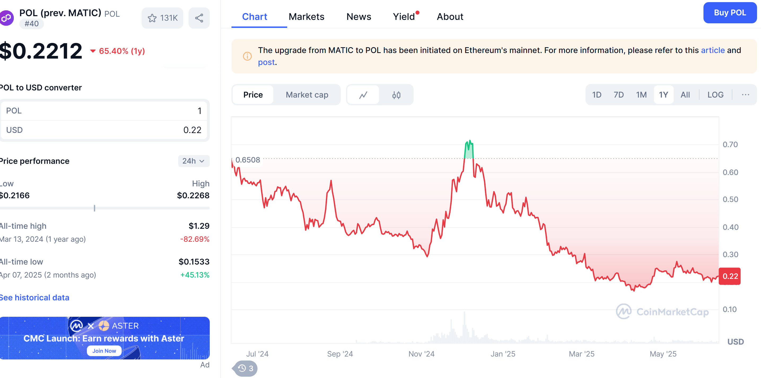Select the All time range
Screen dimensions: 761x378
point(685,95)
